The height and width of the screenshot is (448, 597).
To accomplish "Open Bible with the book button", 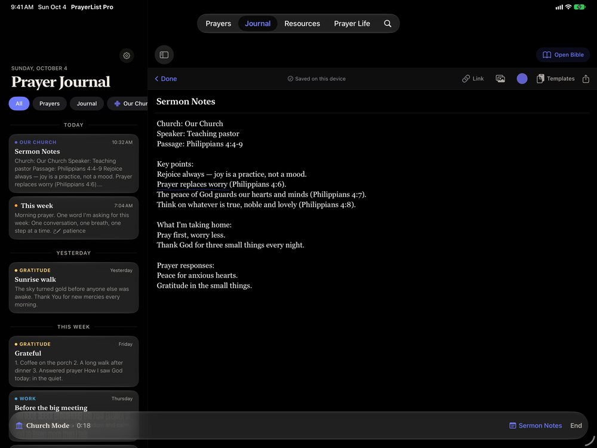I will [563, 55].
